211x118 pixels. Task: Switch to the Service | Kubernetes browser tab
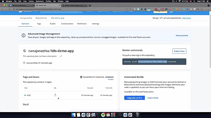point(21,5)
